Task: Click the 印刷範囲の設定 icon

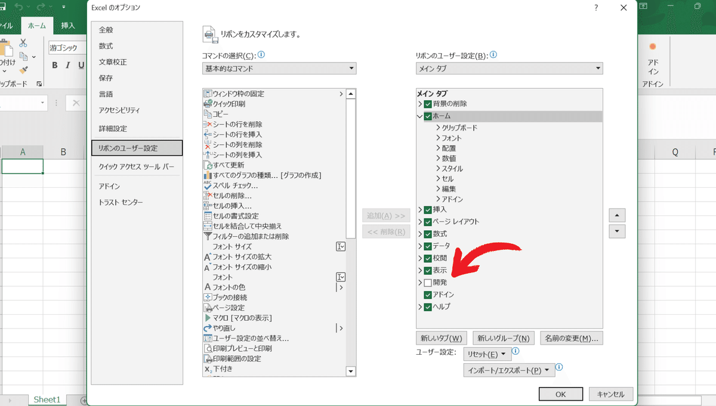Action: coord(208,358)
